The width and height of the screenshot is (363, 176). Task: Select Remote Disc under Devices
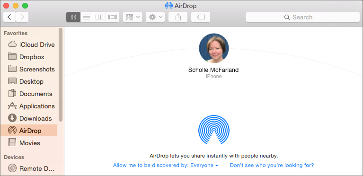29,168
